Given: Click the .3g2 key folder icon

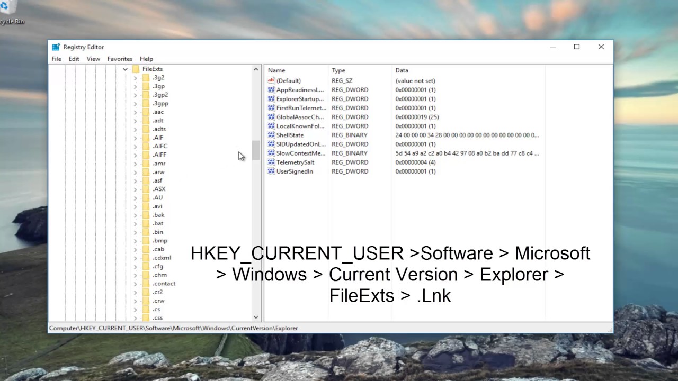Looking at the screenshot, I should click(146, 78).
